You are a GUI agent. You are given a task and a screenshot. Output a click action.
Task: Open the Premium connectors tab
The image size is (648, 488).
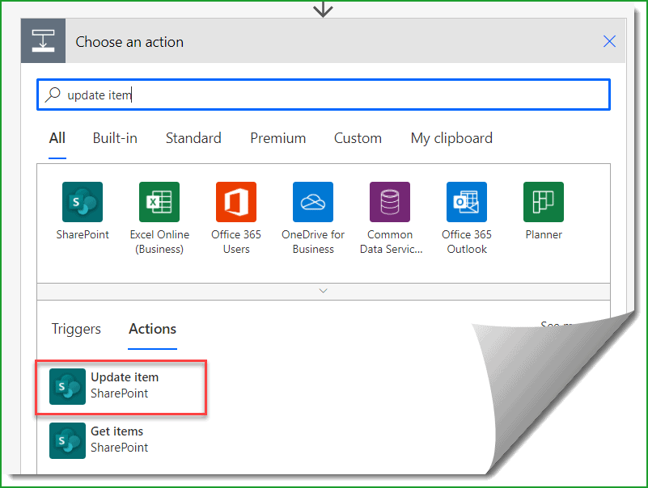(277, 138)
